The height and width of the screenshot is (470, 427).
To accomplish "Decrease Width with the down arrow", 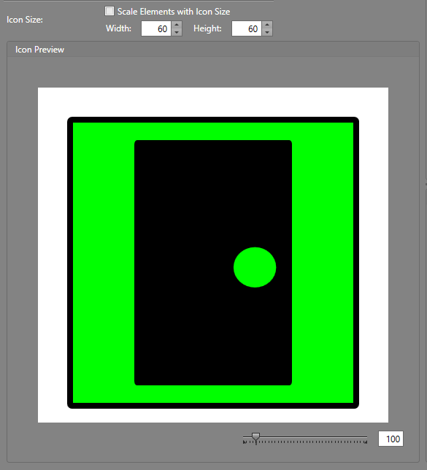I will click(x=177, y=32).
